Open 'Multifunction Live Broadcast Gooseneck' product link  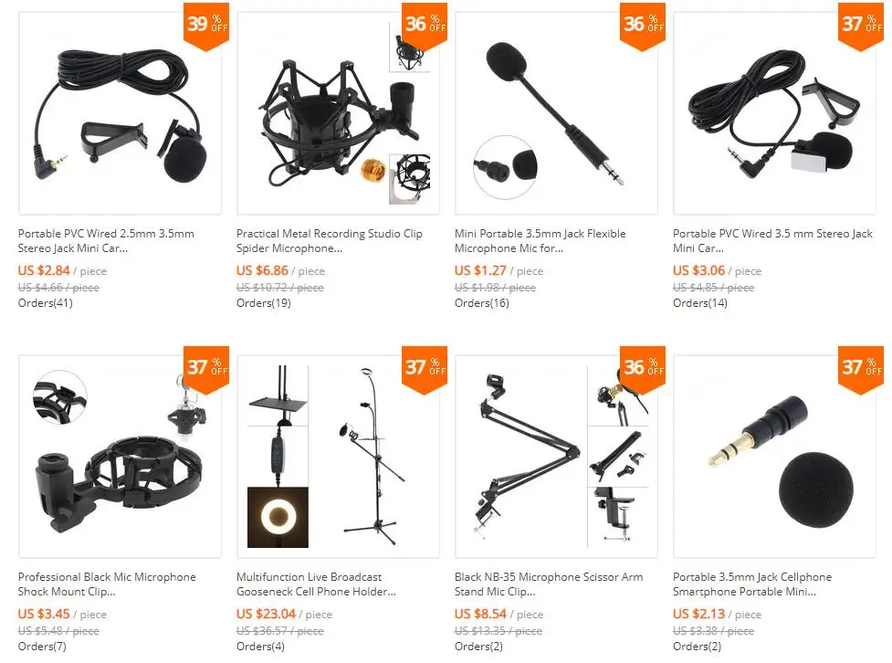[316, 584]
